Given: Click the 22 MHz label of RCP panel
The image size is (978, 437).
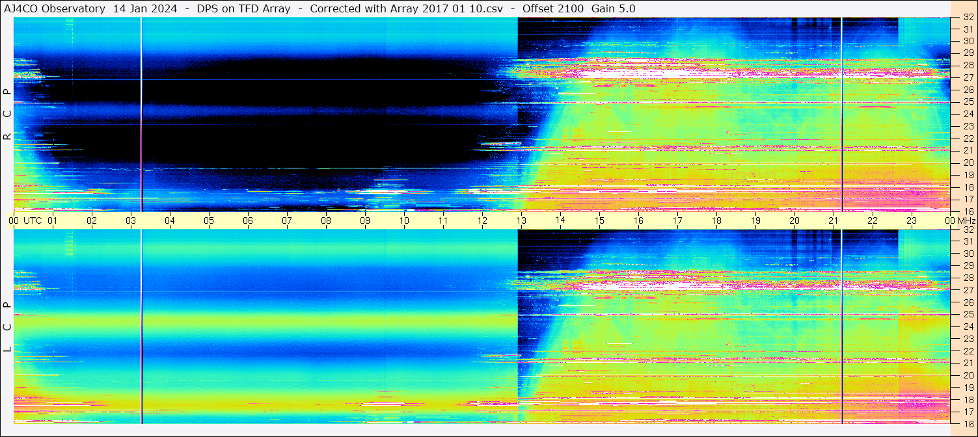Looking at the screenshot, I should coord(968,138).
